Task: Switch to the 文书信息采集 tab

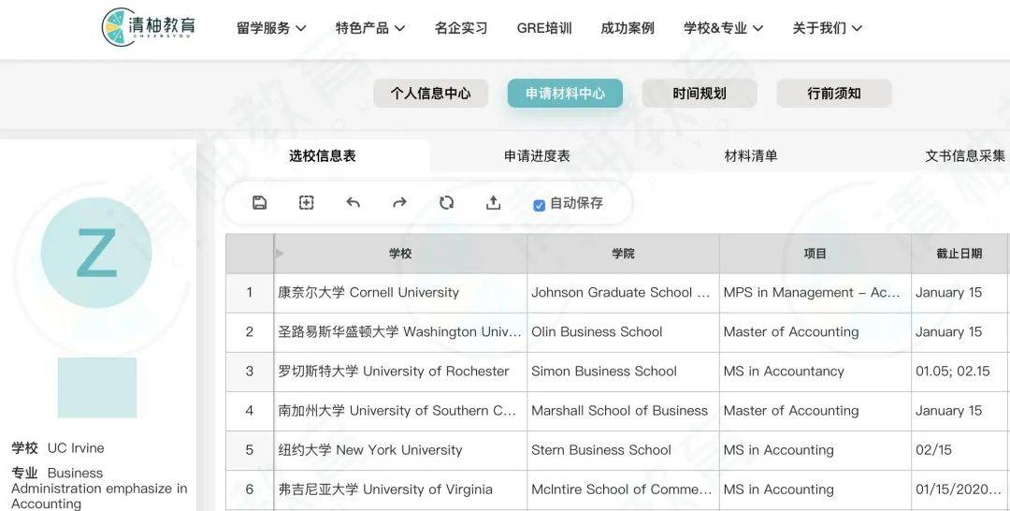Action: coord(965,155)
